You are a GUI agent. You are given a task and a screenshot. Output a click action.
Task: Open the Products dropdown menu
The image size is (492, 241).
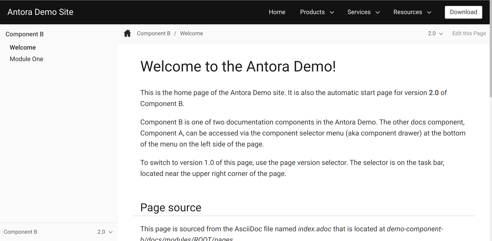[x=317, y=12]
